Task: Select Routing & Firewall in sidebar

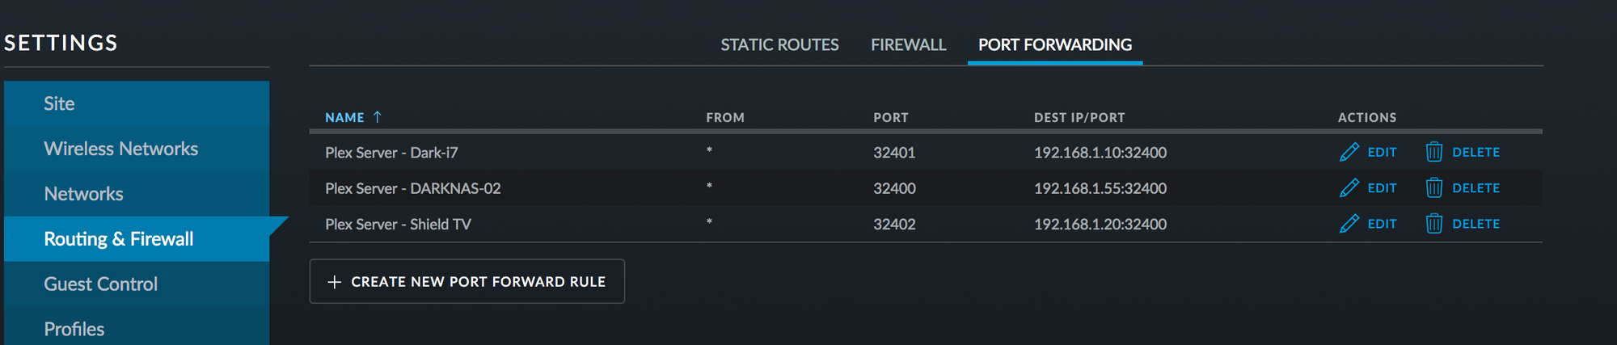Action: click(x=119, y=239)
